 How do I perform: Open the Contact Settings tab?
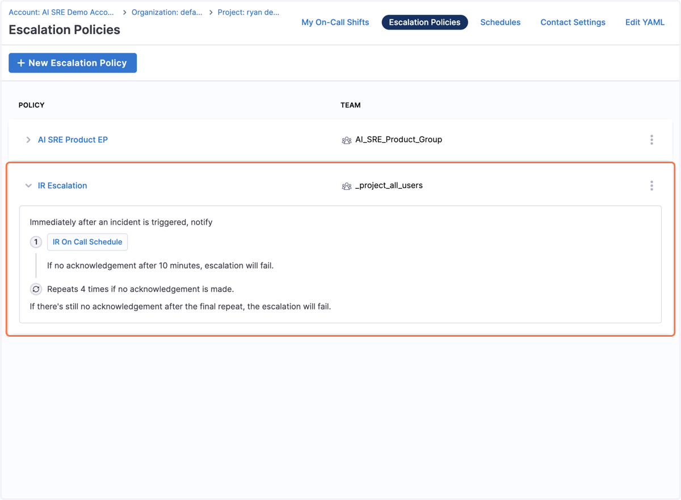tap(573, 22)
